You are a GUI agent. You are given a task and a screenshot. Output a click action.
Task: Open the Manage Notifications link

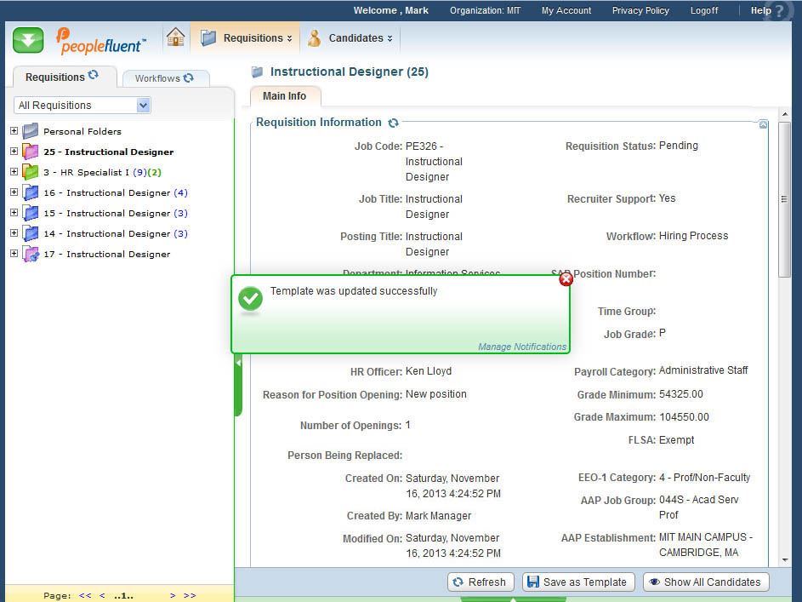(x=521, y=347)
